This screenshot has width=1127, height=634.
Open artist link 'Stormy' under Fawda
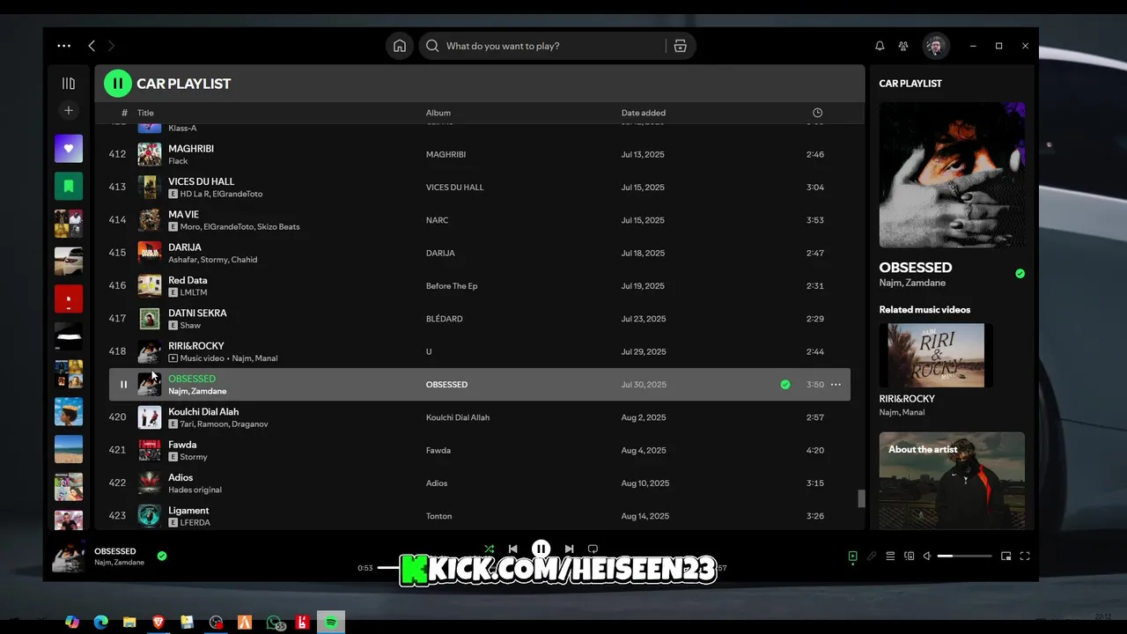194,457
